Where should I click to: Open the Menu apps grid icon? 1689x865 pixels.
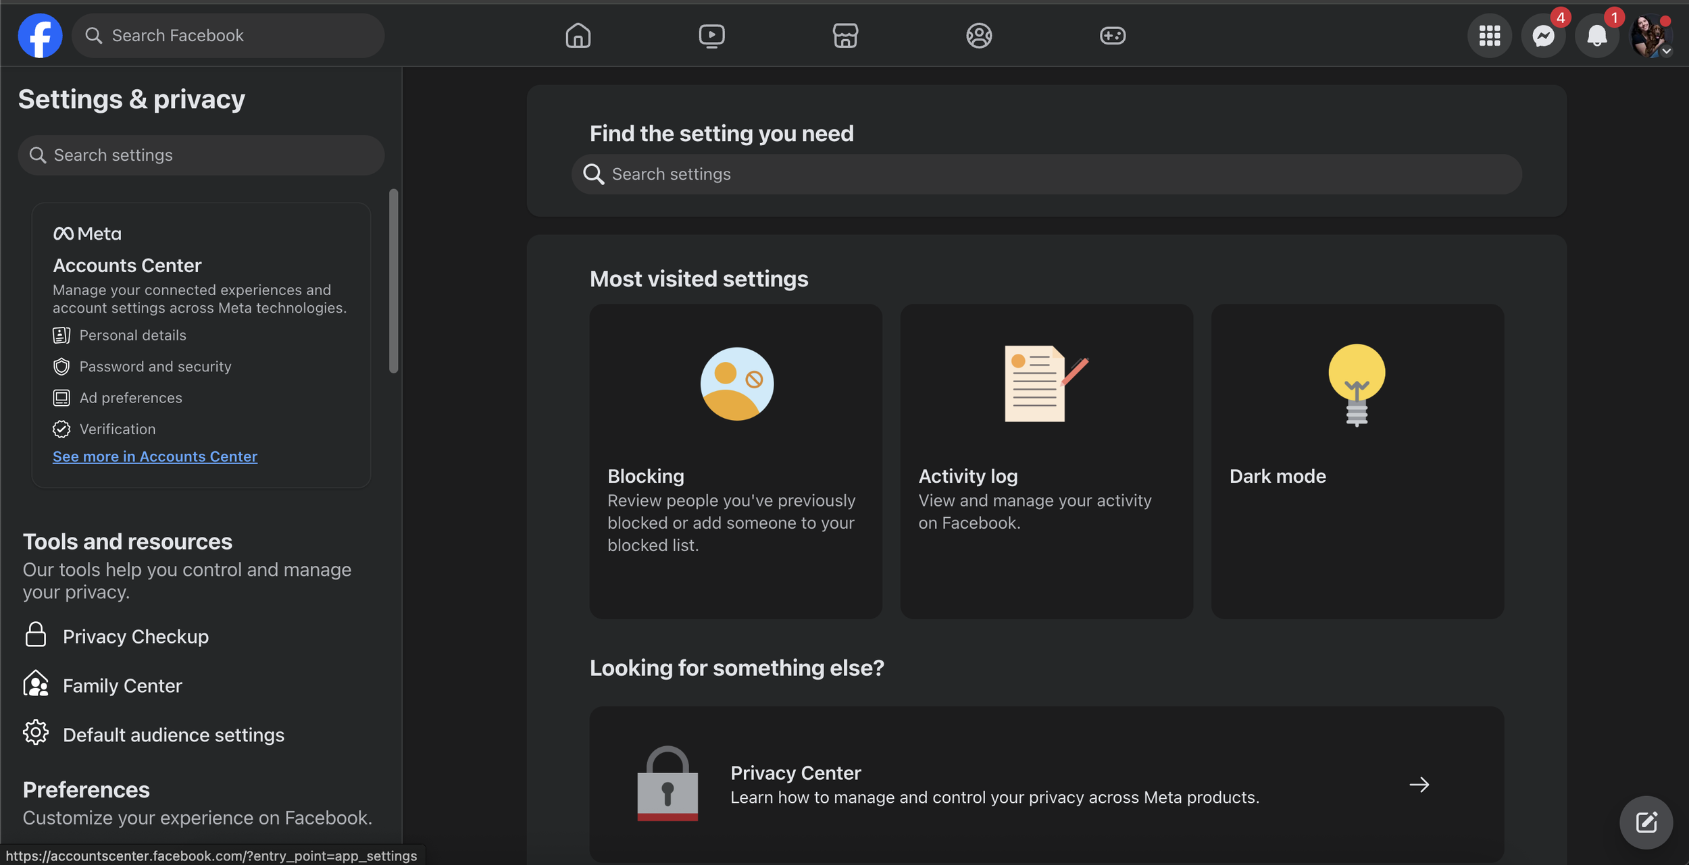point(1489,35)
